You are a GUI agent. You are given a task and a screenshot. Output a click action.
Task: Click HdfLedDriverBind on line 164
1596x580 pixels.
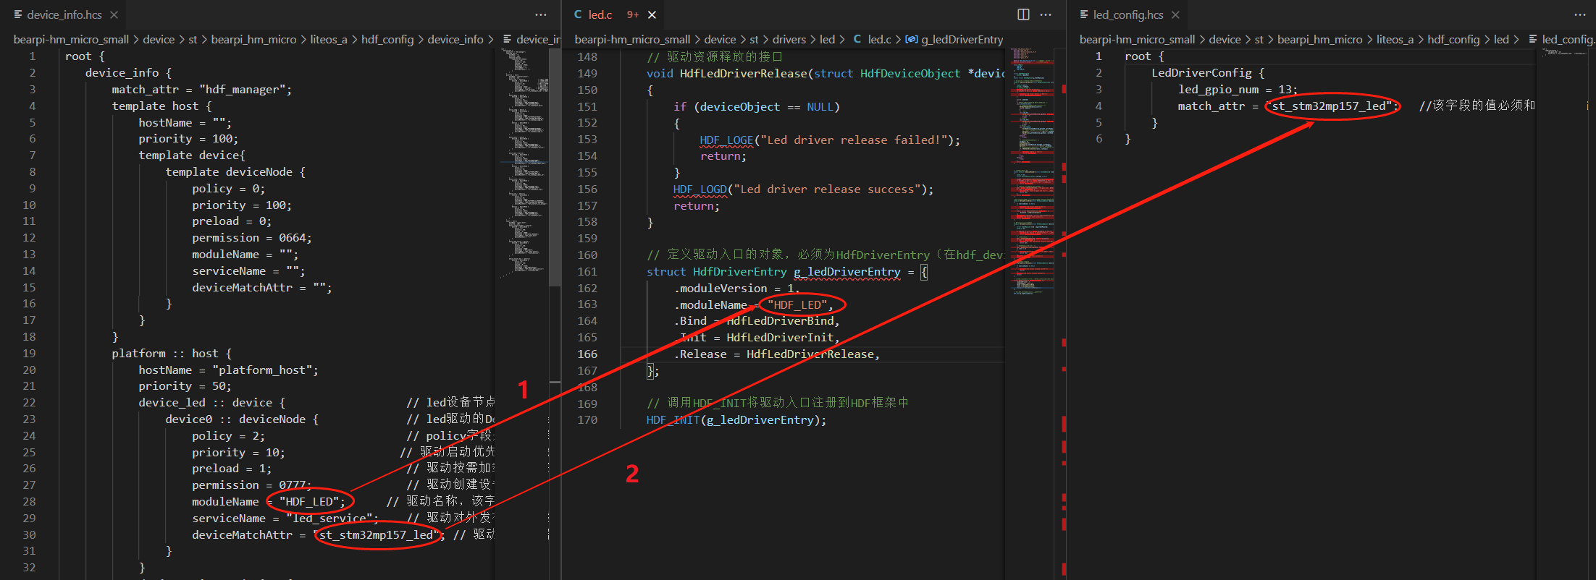pos(782,320)
